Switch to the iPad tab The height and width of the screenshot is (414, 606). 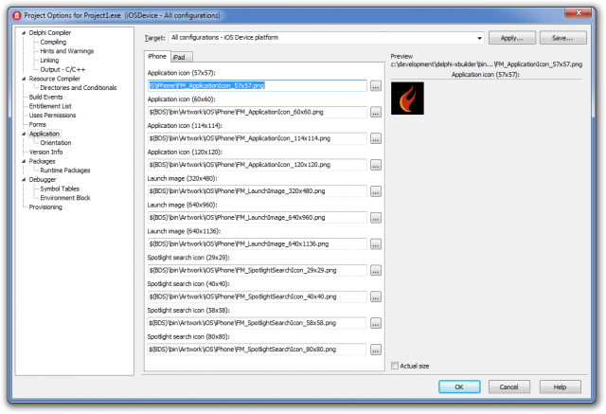(181, 57)
